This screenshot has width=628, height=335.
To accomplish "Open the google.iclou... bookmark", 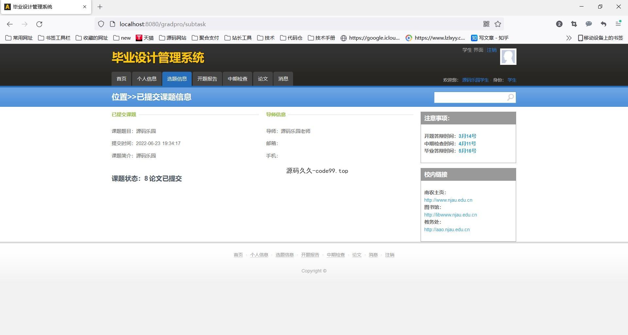I will (370, 38).
